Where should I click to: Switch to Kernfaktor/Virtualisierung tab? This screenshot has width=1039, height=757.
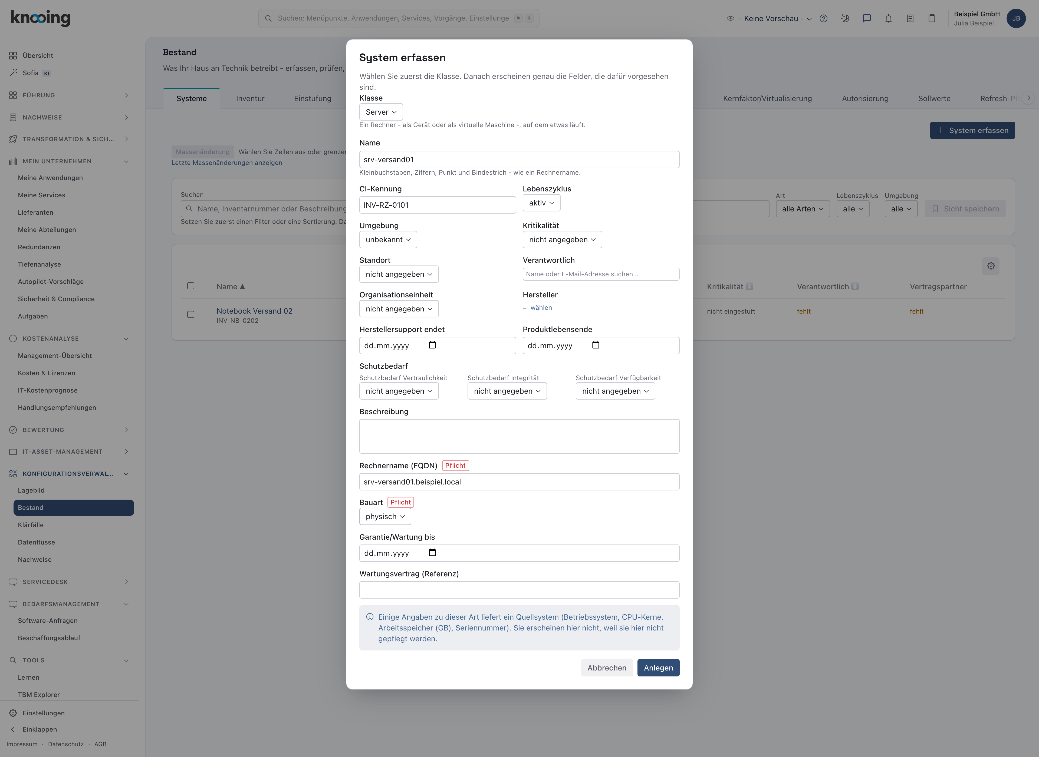point(767,98)
